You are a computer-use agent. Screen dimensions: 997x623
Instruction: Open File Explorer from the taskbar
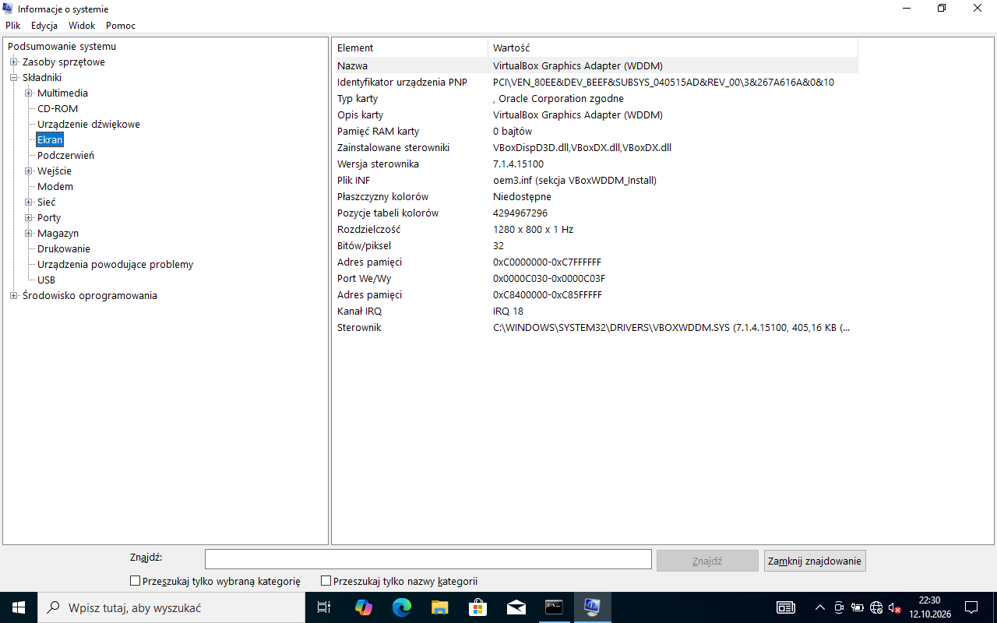click(439, 607)
